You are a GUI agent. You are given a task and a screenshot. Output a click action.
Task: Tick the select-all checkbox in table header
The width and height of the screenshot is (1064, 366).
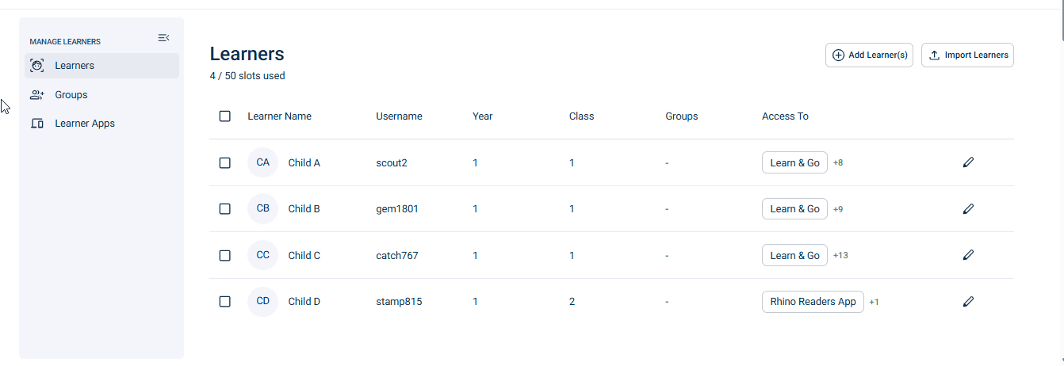tap(225, 116)
